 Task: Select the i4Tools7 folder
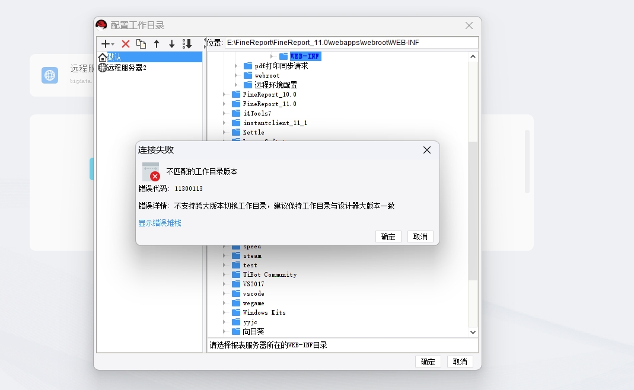click(257, 113)
